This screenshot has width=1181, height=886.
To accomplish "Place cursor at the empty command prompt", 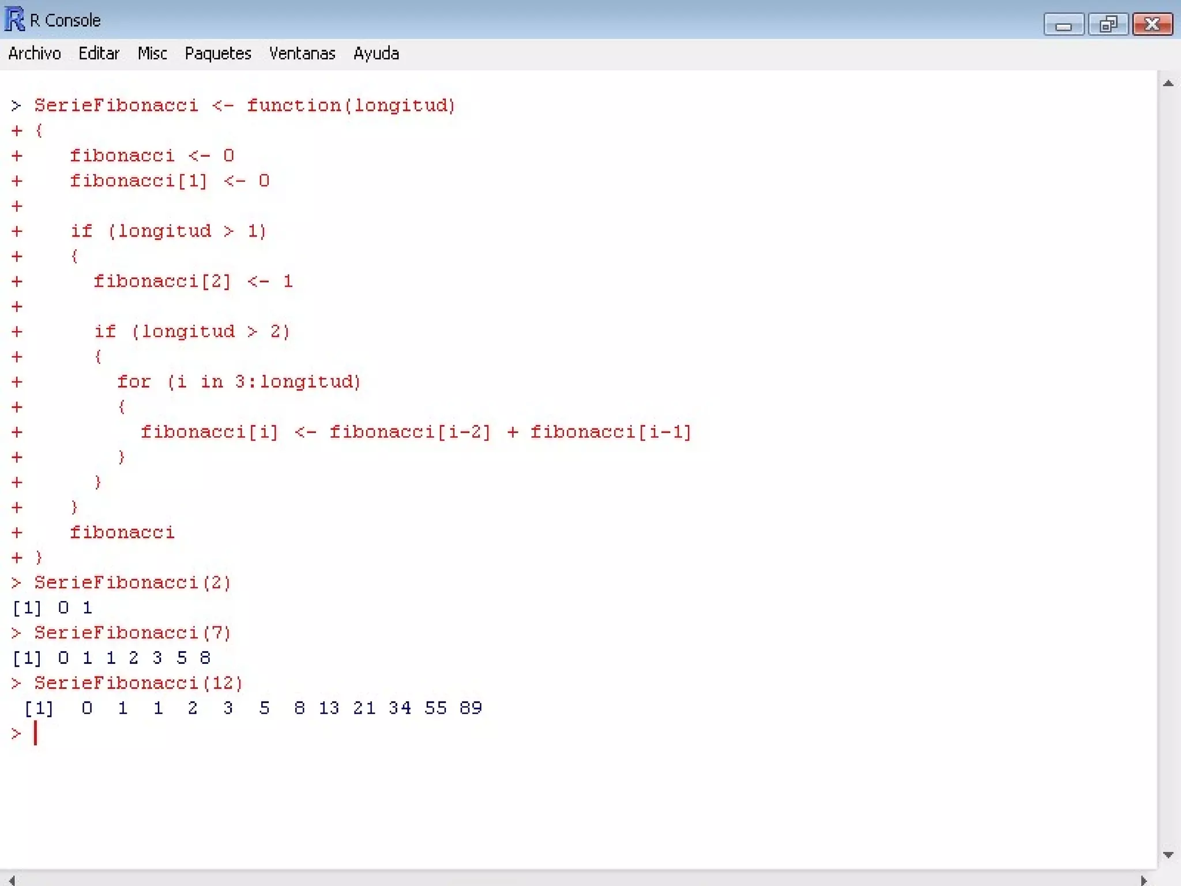I will click(40, 733).
